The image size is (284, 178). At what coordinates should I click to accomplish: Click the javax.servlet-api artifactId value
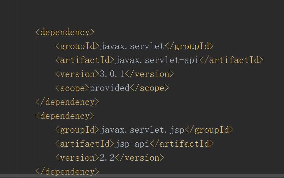[x=157, y=60]
